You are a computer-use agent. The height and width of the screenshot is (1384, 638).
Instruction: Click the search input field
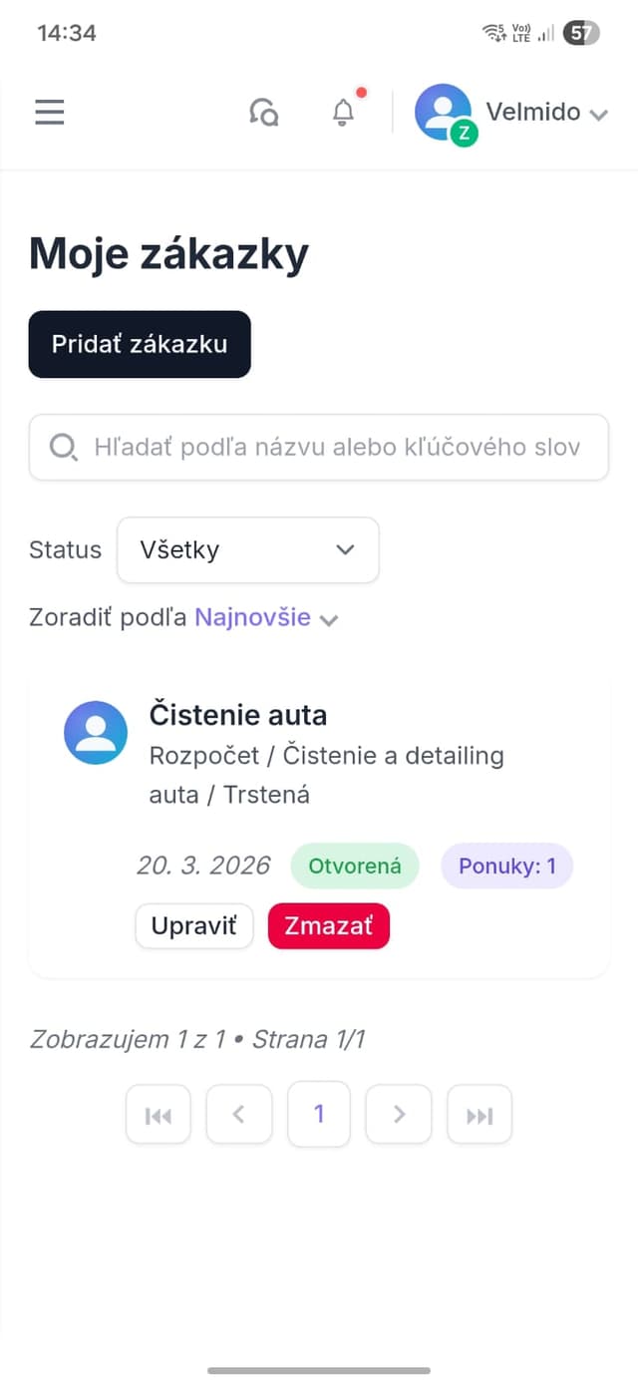[x=319, y=447]
